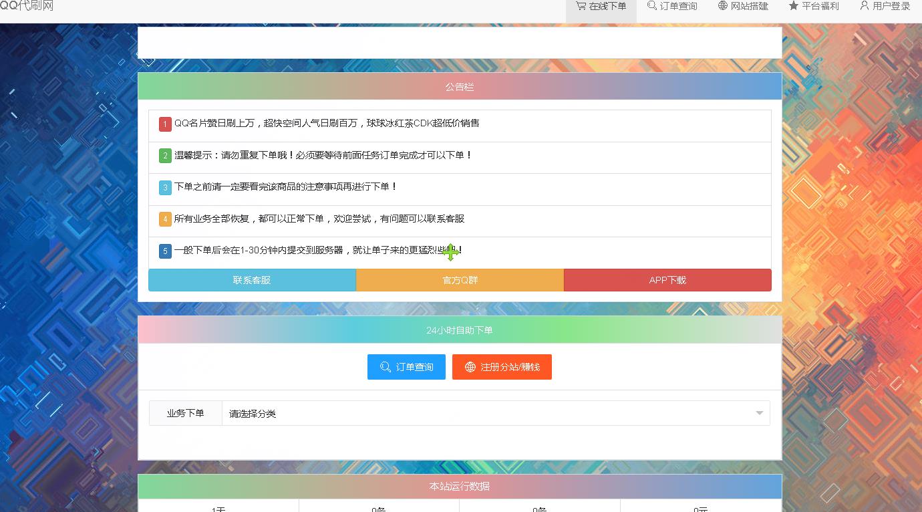This screenshot has width=922, height=512.
Task: Open the 请选择分类 category dropdown
Action: (x=495, y=414)
